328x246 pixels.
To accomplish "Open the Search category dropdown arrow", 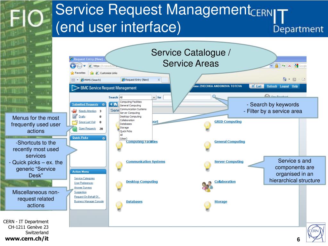I will point(154,97).
